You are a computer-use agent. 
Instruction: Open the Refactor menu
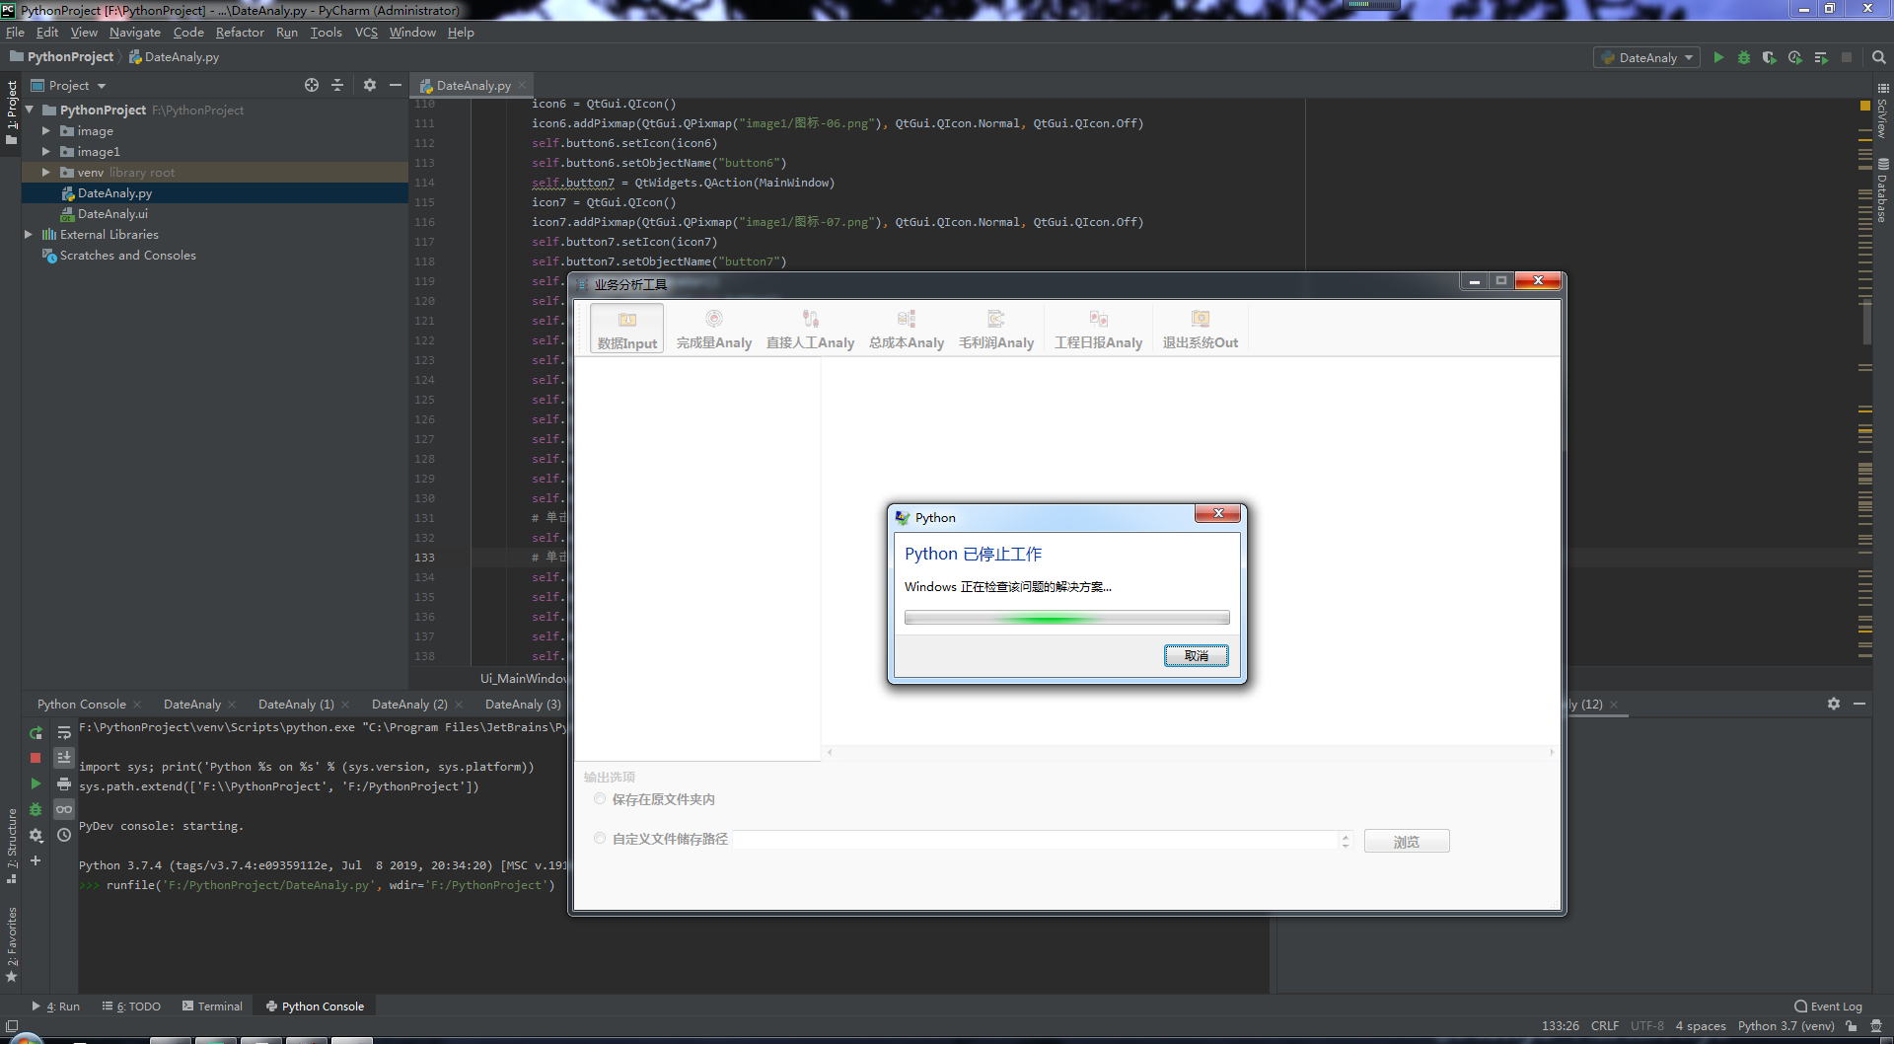240,33
